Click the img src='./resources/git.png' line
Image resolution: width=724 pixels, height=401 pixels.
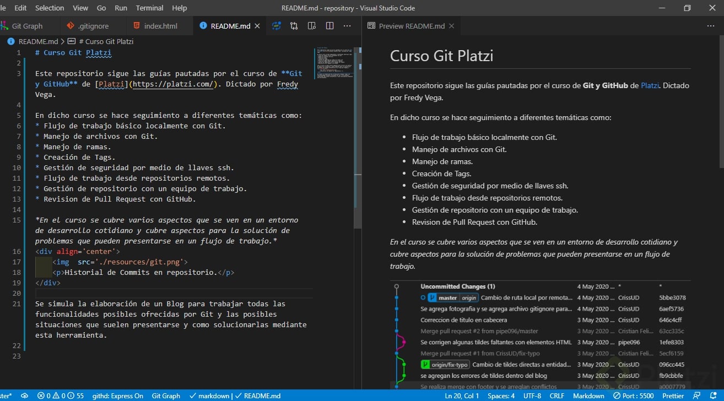pos(120,262)
